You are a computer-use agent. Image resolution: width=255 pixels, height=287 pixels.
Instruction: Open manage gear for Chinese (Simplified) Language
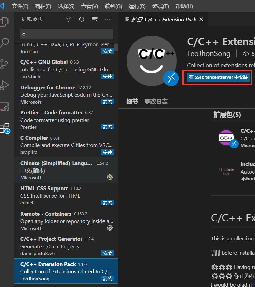pyautogui.click(x=110, y=177)
